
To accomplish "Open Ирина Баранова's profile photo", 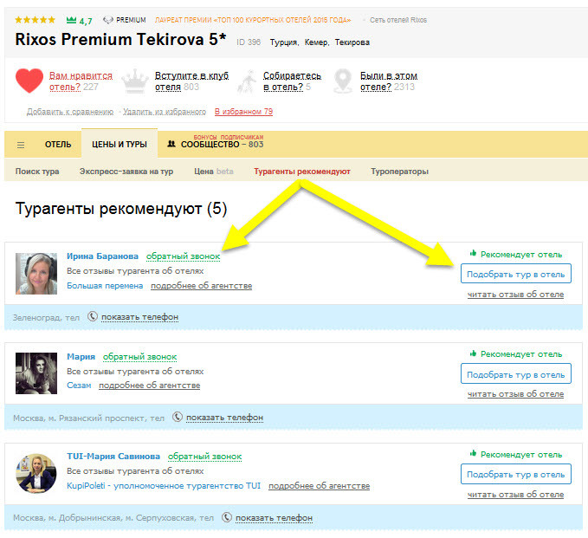I will [x=36, y=273].
